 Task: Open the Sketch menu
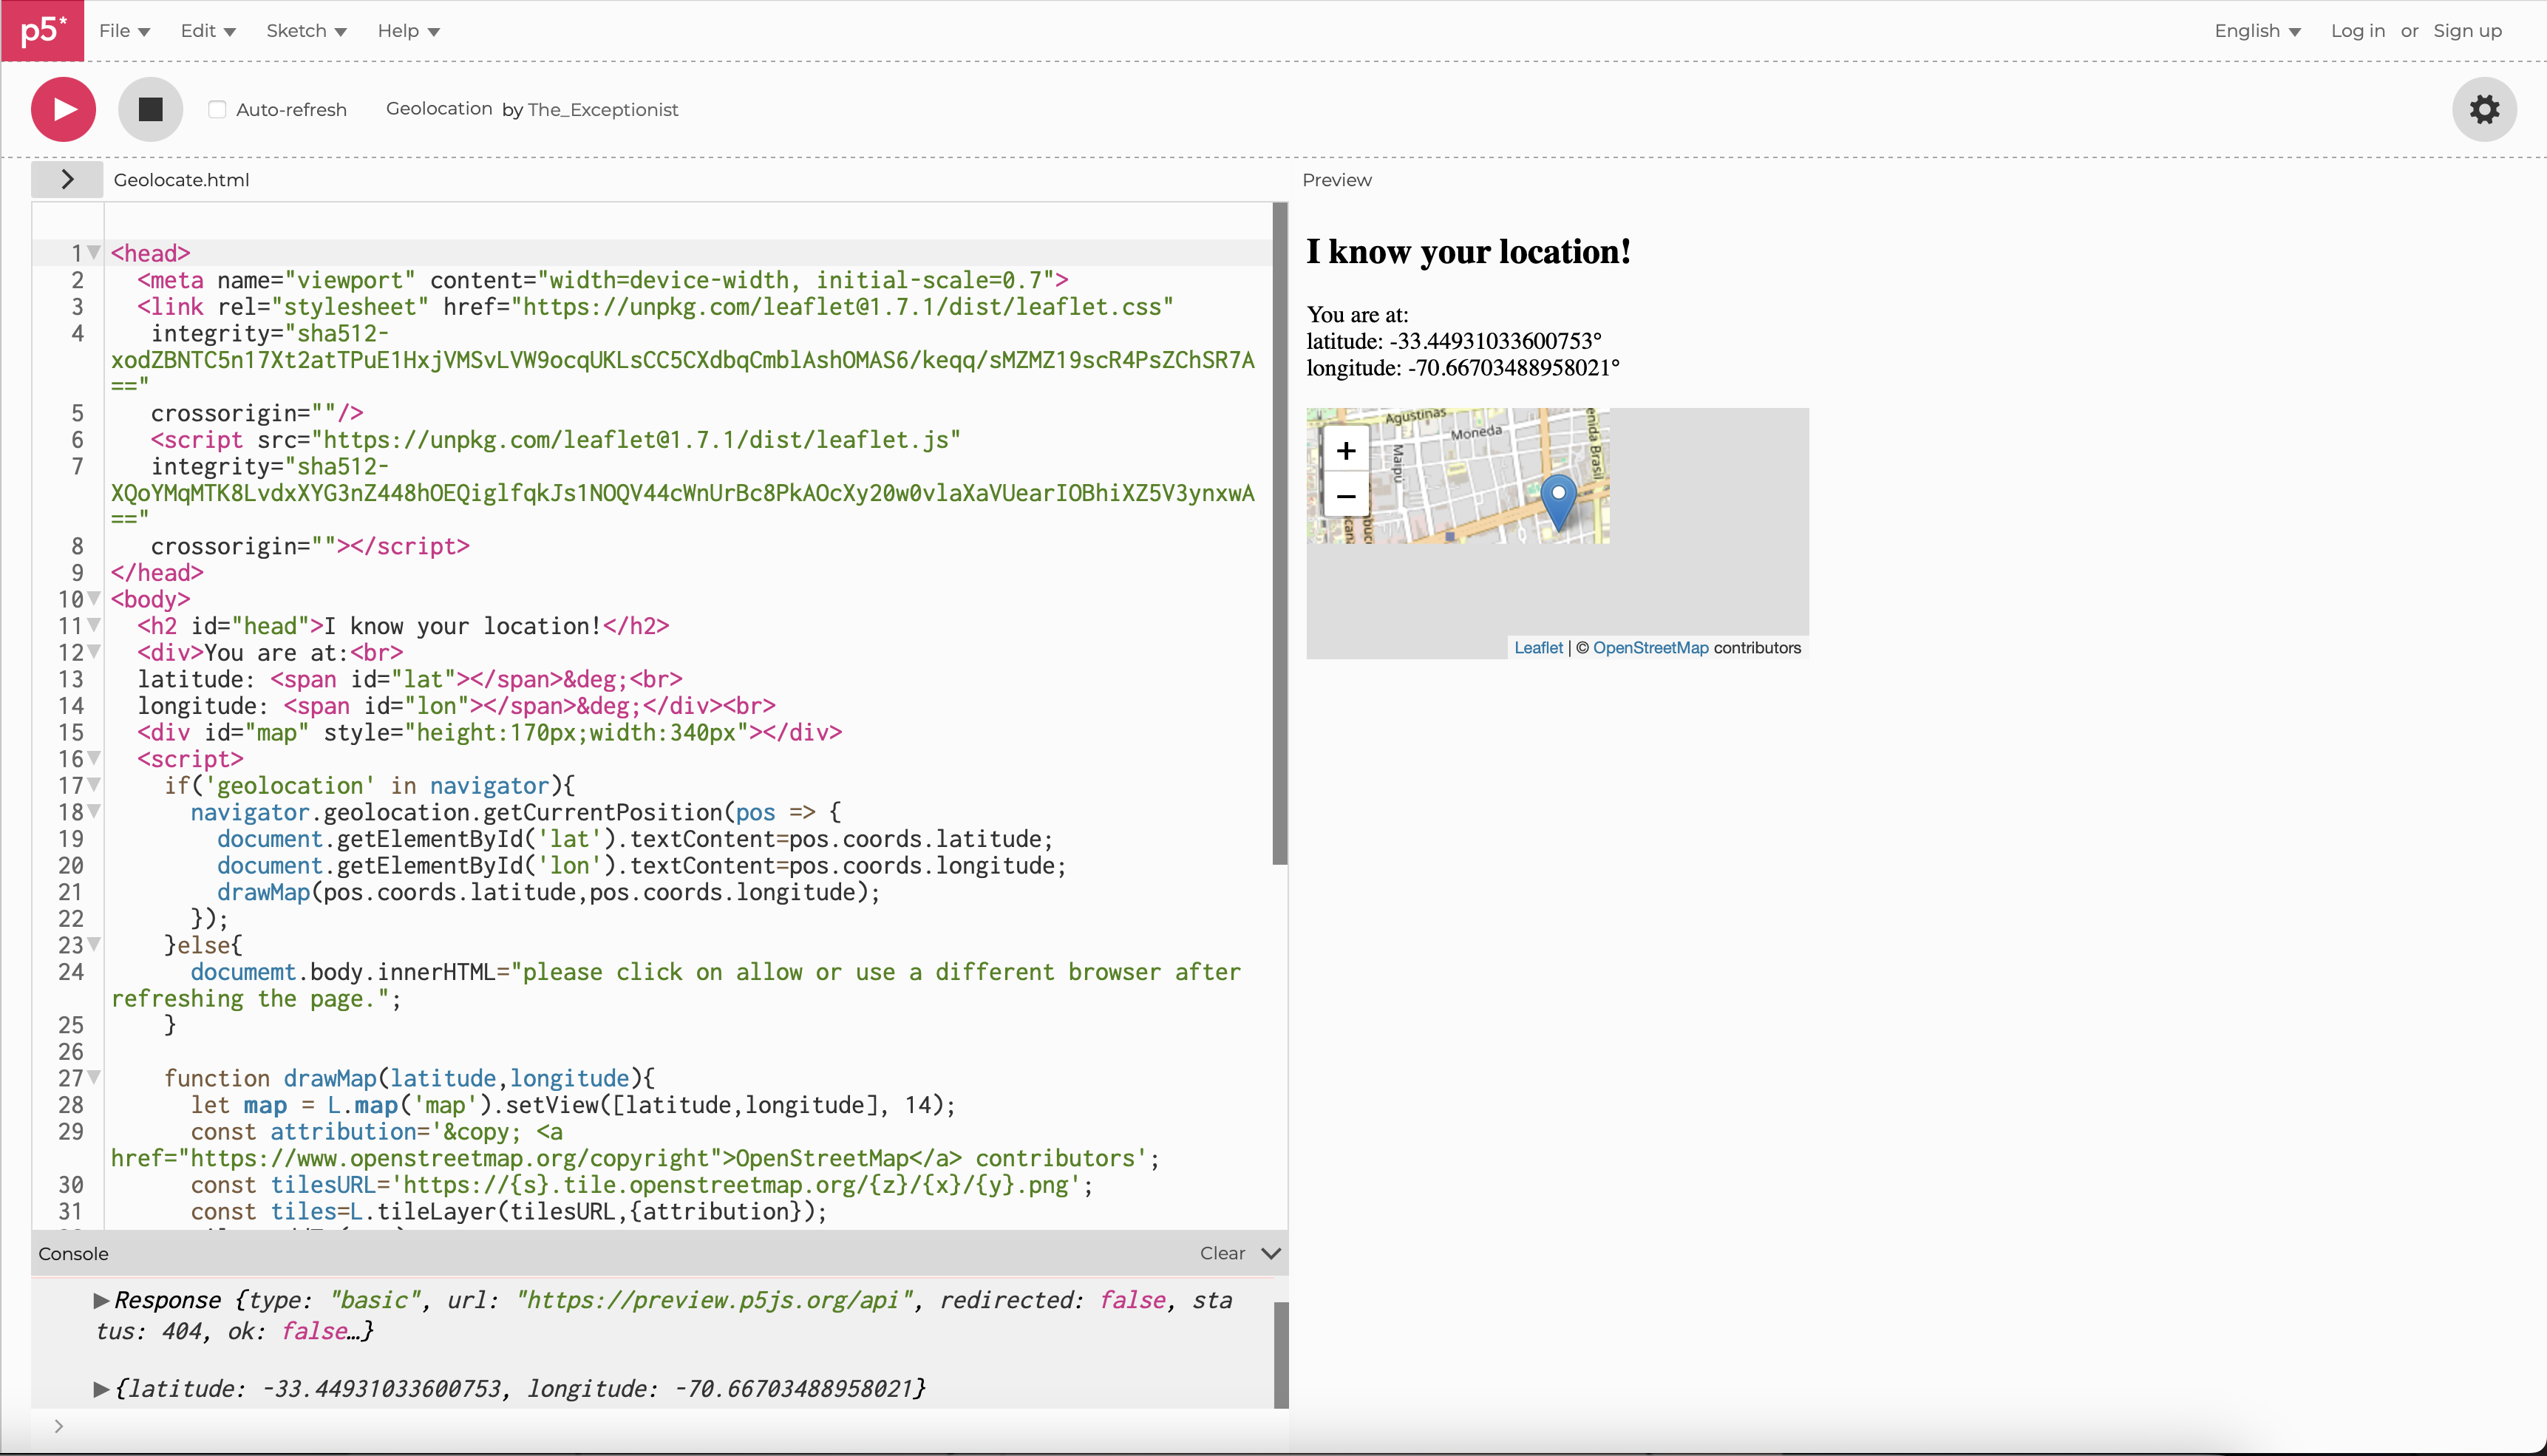(x=305, y=30)
